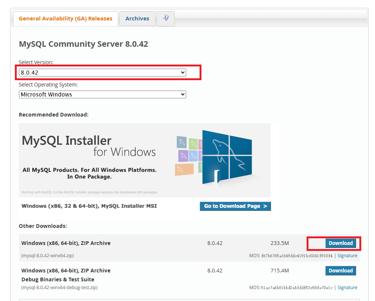This screenshot has height=301, width=375.
Task: Click the MD5 hash 51ac7a6b81bbd2ebfddf53c58fe70e1c
Action: [297, 288]
